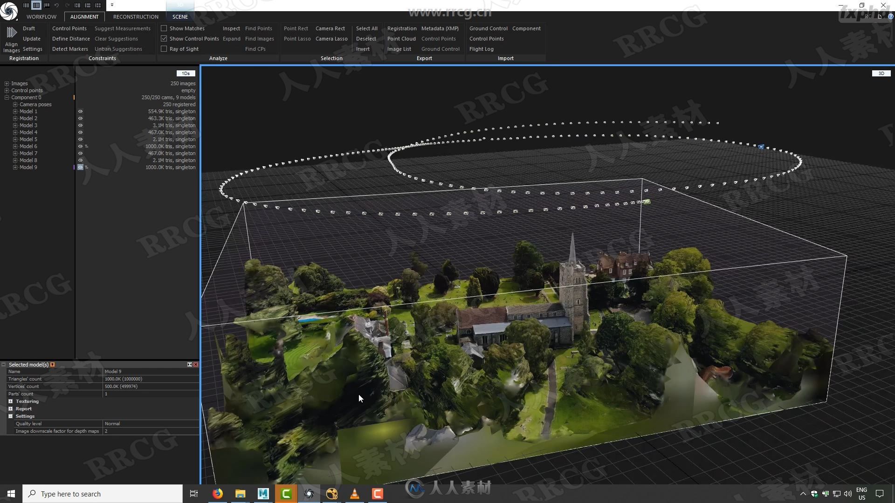This screenshot has width=895, height=503.
Task: Click the Ground Control icon in toolbar
Action: pos(488,28)
